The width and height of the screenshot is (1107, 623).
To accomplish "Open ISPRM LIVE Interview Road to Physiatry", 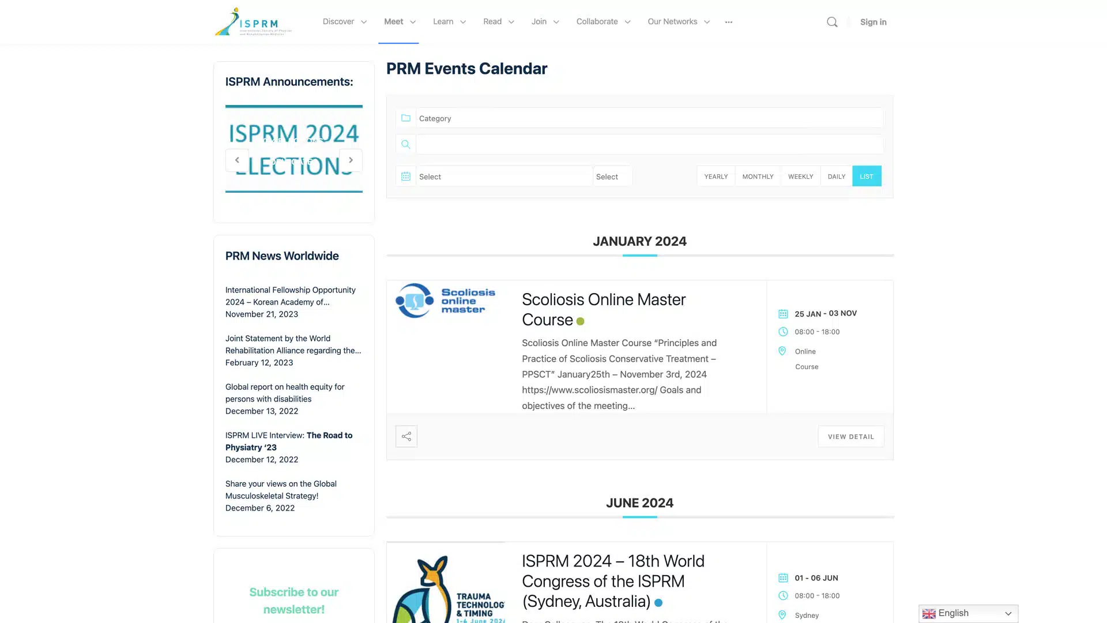I will (289, 441).
